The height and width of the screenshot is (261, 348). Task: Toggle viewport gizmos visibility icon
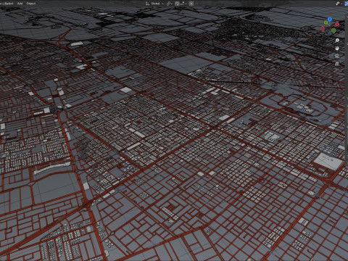pos(338,4)
